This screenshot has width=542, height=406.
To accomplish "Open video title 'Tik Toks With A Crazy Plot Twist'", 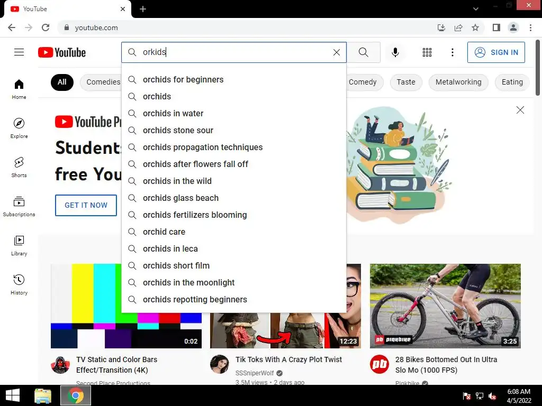I will click(288, 359).
